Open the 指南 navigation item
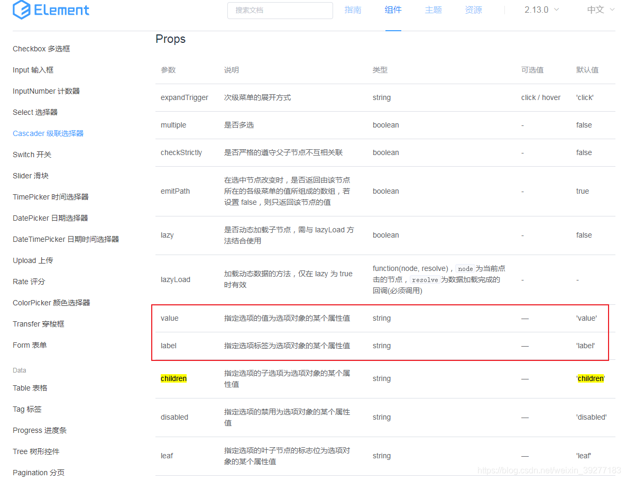Screen dimensions: 626x480 pos(353,10)
